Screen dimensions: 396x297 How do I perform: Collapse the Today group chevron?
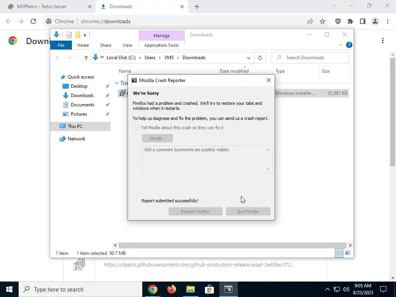pos(116,83)
